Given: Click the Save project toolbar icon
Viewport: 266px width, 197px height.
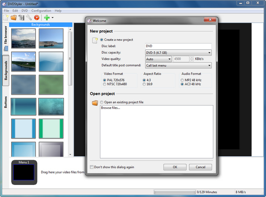Looking at the screenshot, I should click(x=21, y=18).
